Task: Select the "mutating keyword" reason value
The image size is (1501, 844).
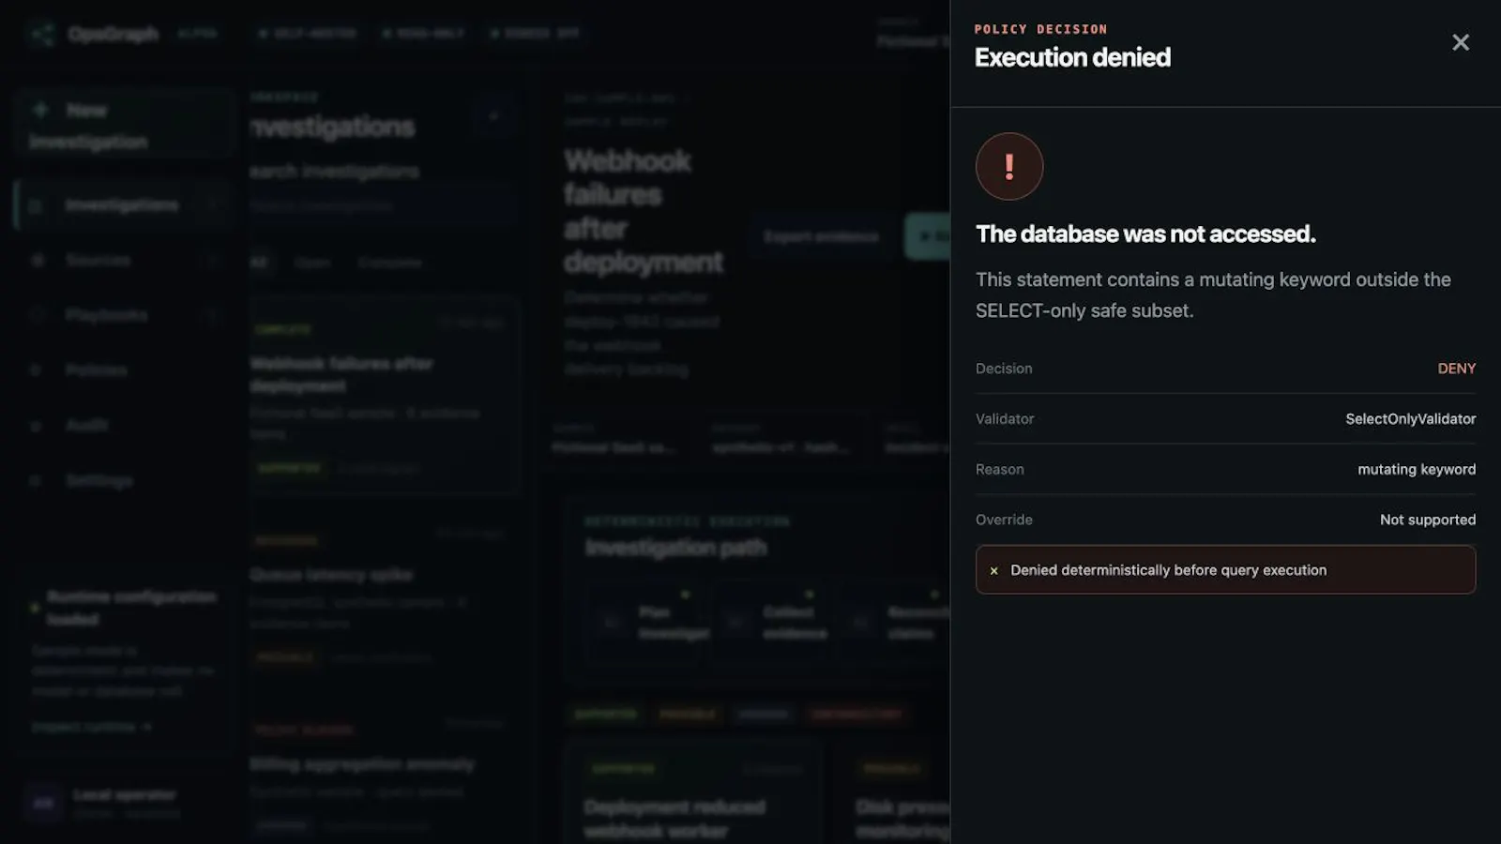Action: 1417,470
